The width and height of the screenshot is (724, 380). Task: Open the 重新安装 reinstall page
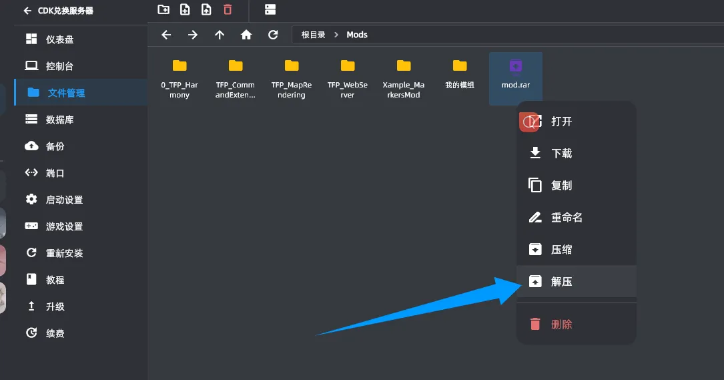[x=81, y=253]
